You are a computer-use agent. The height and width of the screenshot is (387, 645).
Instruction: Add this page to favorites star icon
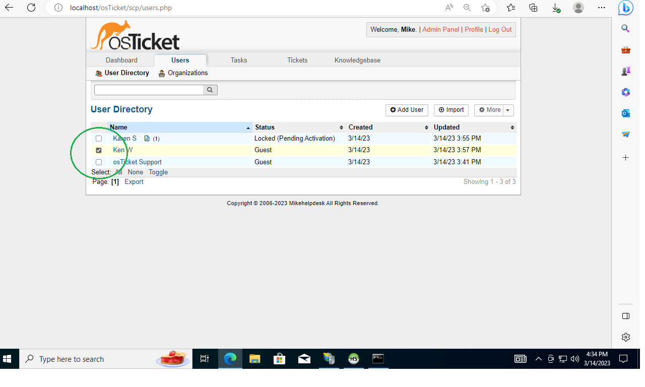click(x=485, y=8)
